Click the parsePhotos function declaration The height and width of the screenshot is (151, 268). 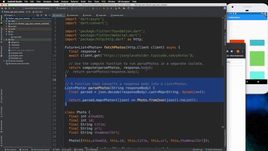click(99, 88)
